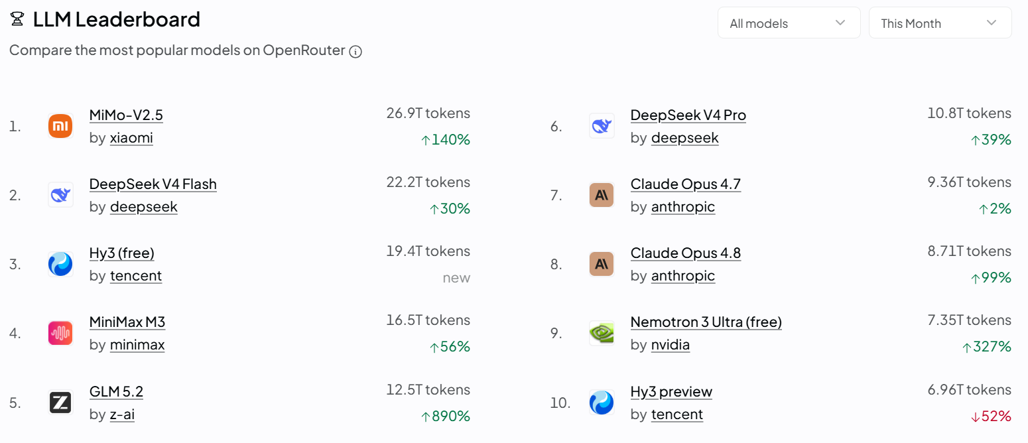Open the MiMo-V2.5 model link
This screenshot has height=443, width=1028.
[126, 115]
